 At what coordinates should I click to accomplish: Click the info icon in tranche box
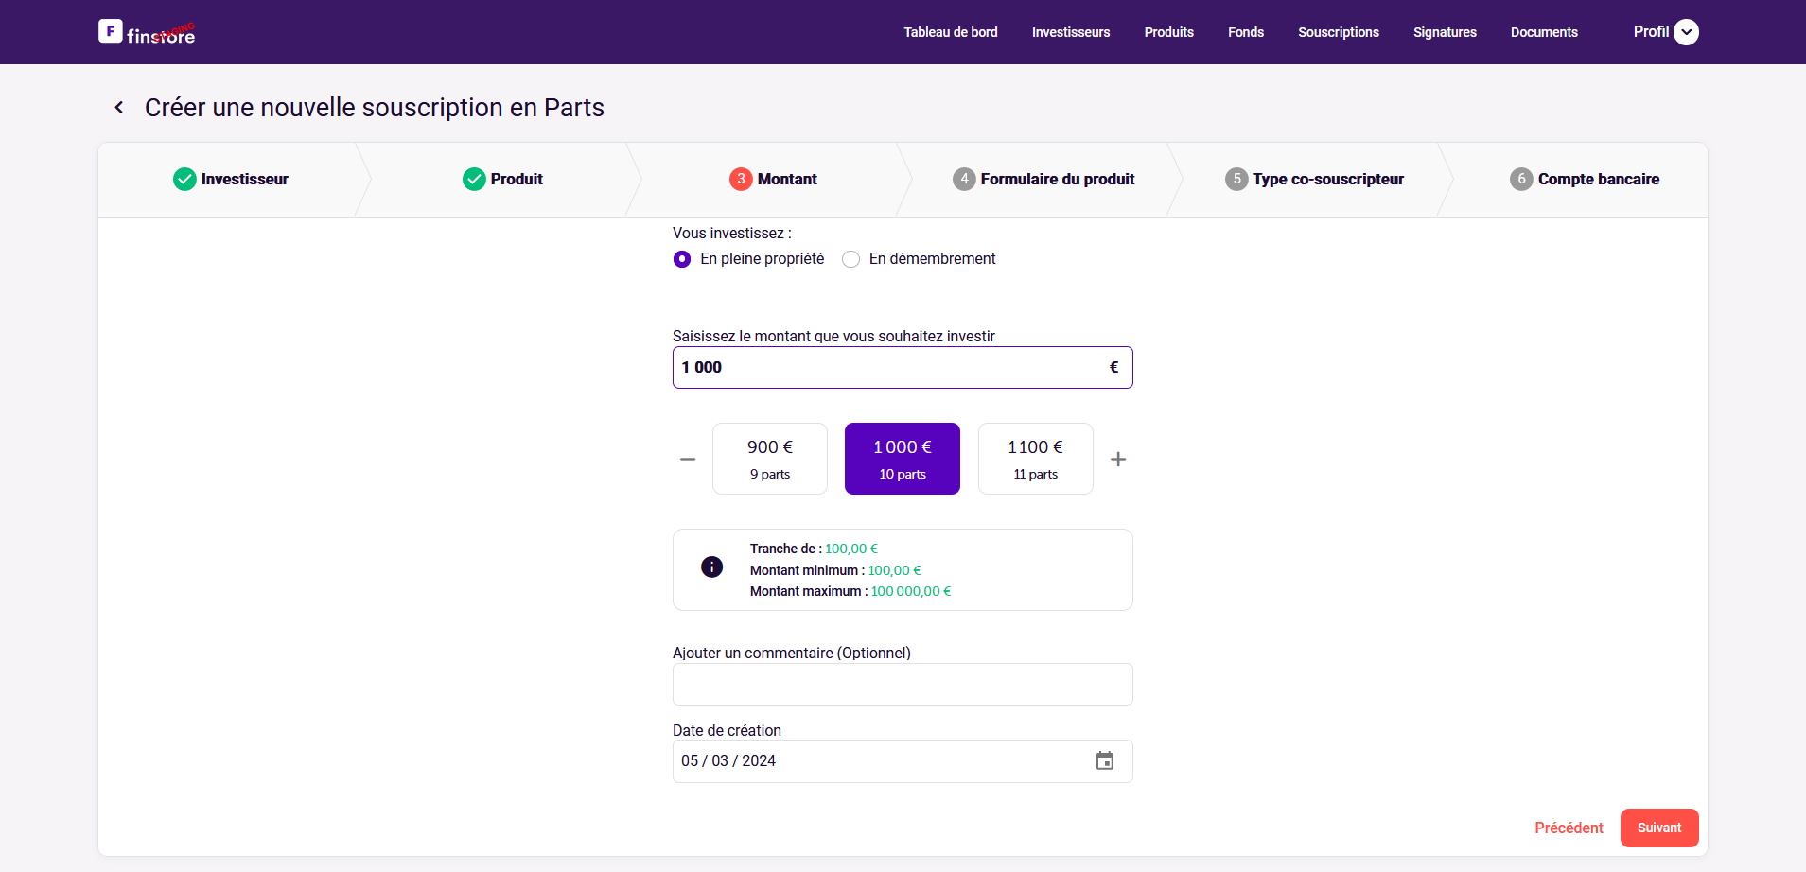tap(711, 567)
